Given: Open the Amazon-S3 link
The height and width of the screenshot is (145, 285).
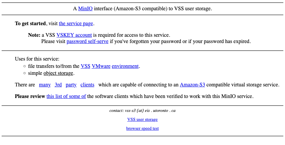Looking at the screenshot, I should (x=192, y=85).
